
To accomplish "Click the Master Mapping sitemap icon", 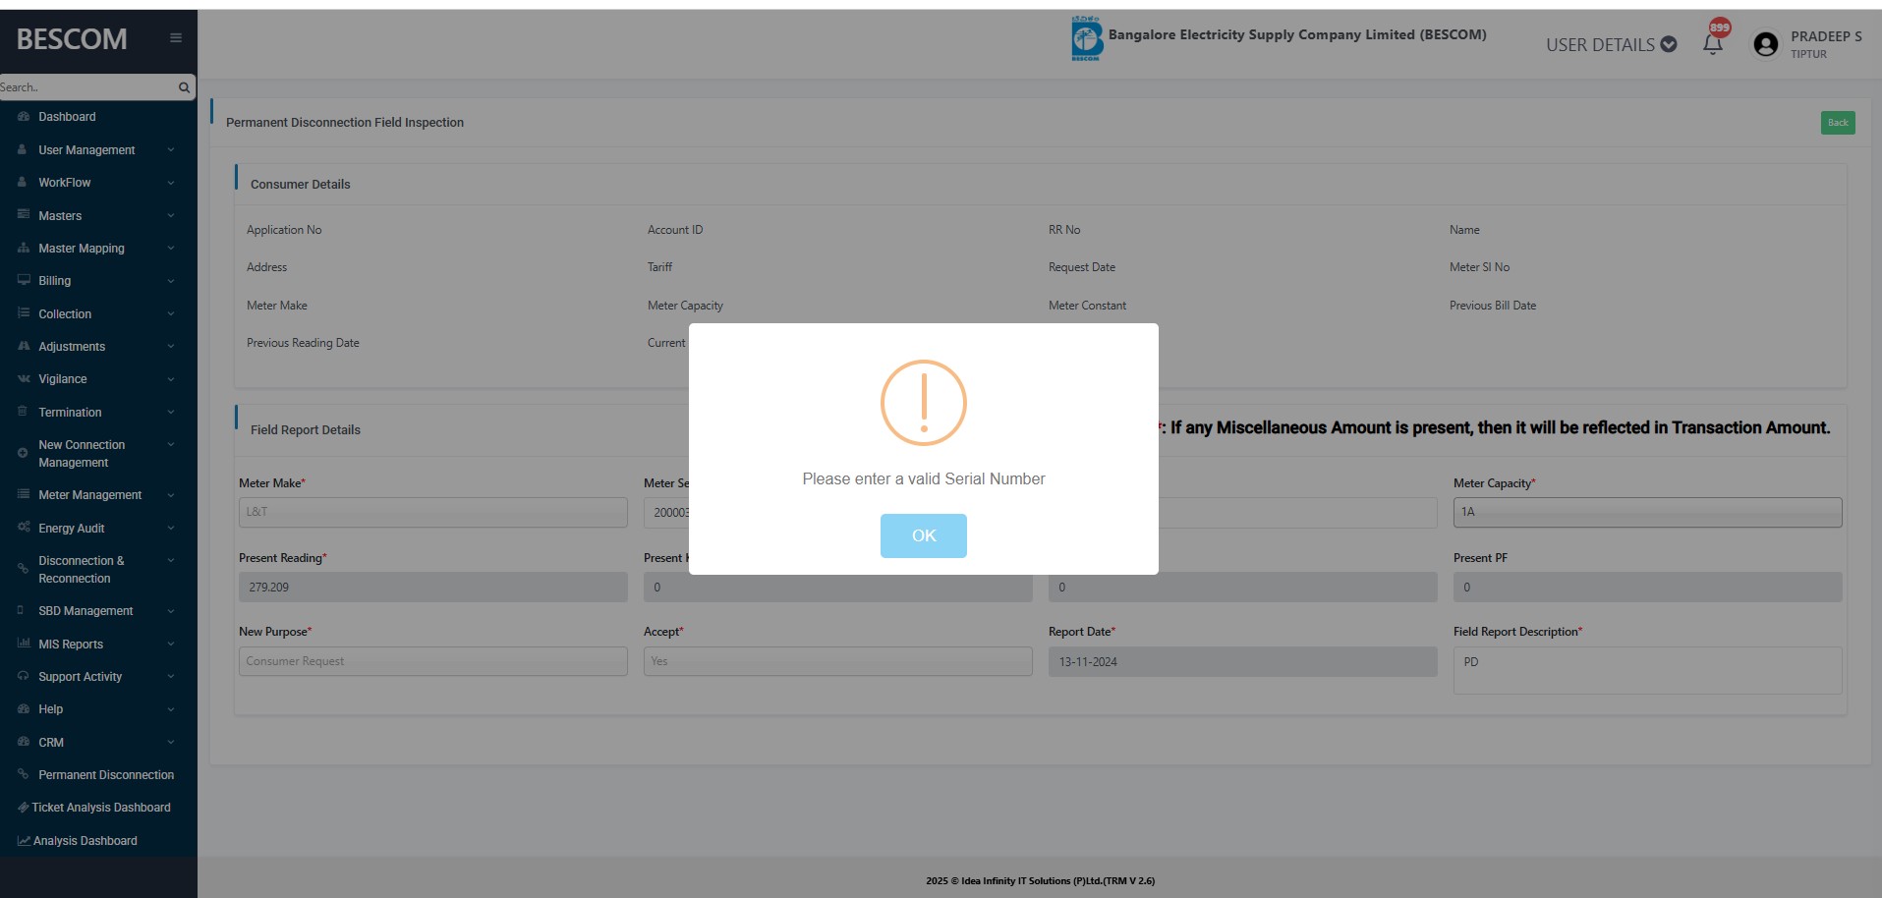I will coord(24,248).
